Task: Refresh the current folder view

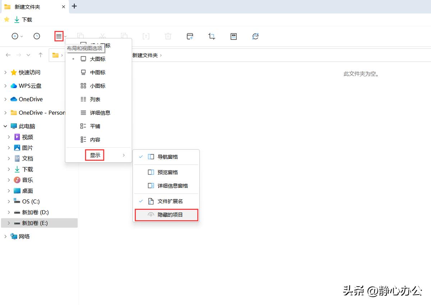Action: point(255,36)
